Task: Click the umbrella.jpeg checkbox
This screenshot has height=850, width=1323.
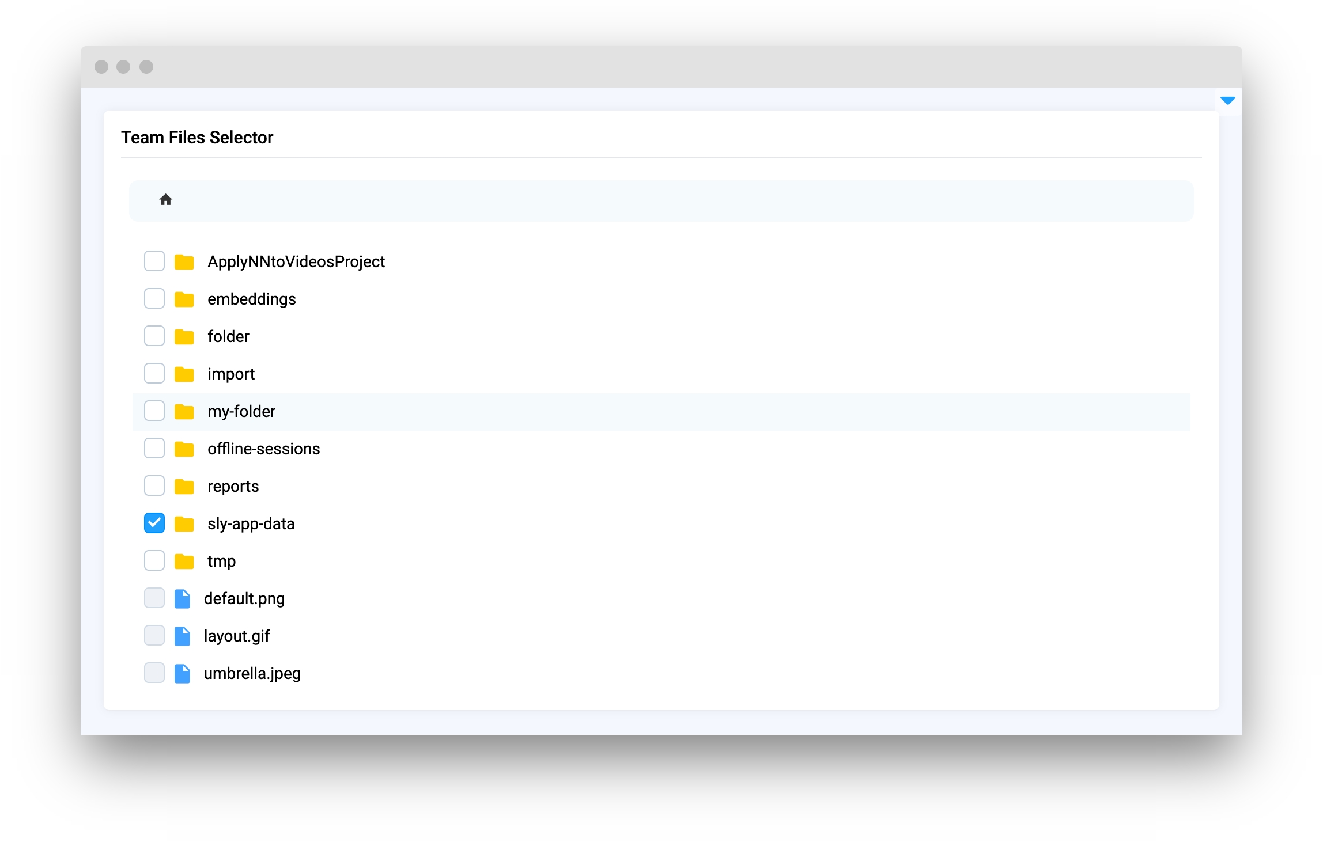Action: click(154, 673)
